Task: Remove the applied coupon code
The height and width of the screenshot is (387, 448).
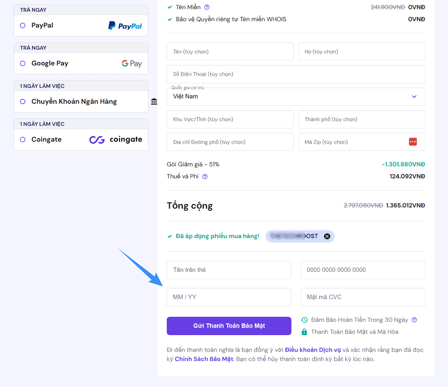Action: pos(327,236)
